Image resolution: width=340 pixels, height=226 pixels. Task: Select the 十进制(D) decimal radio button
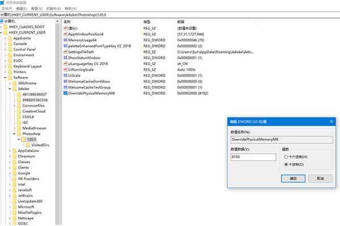click(x=286, y=164)
